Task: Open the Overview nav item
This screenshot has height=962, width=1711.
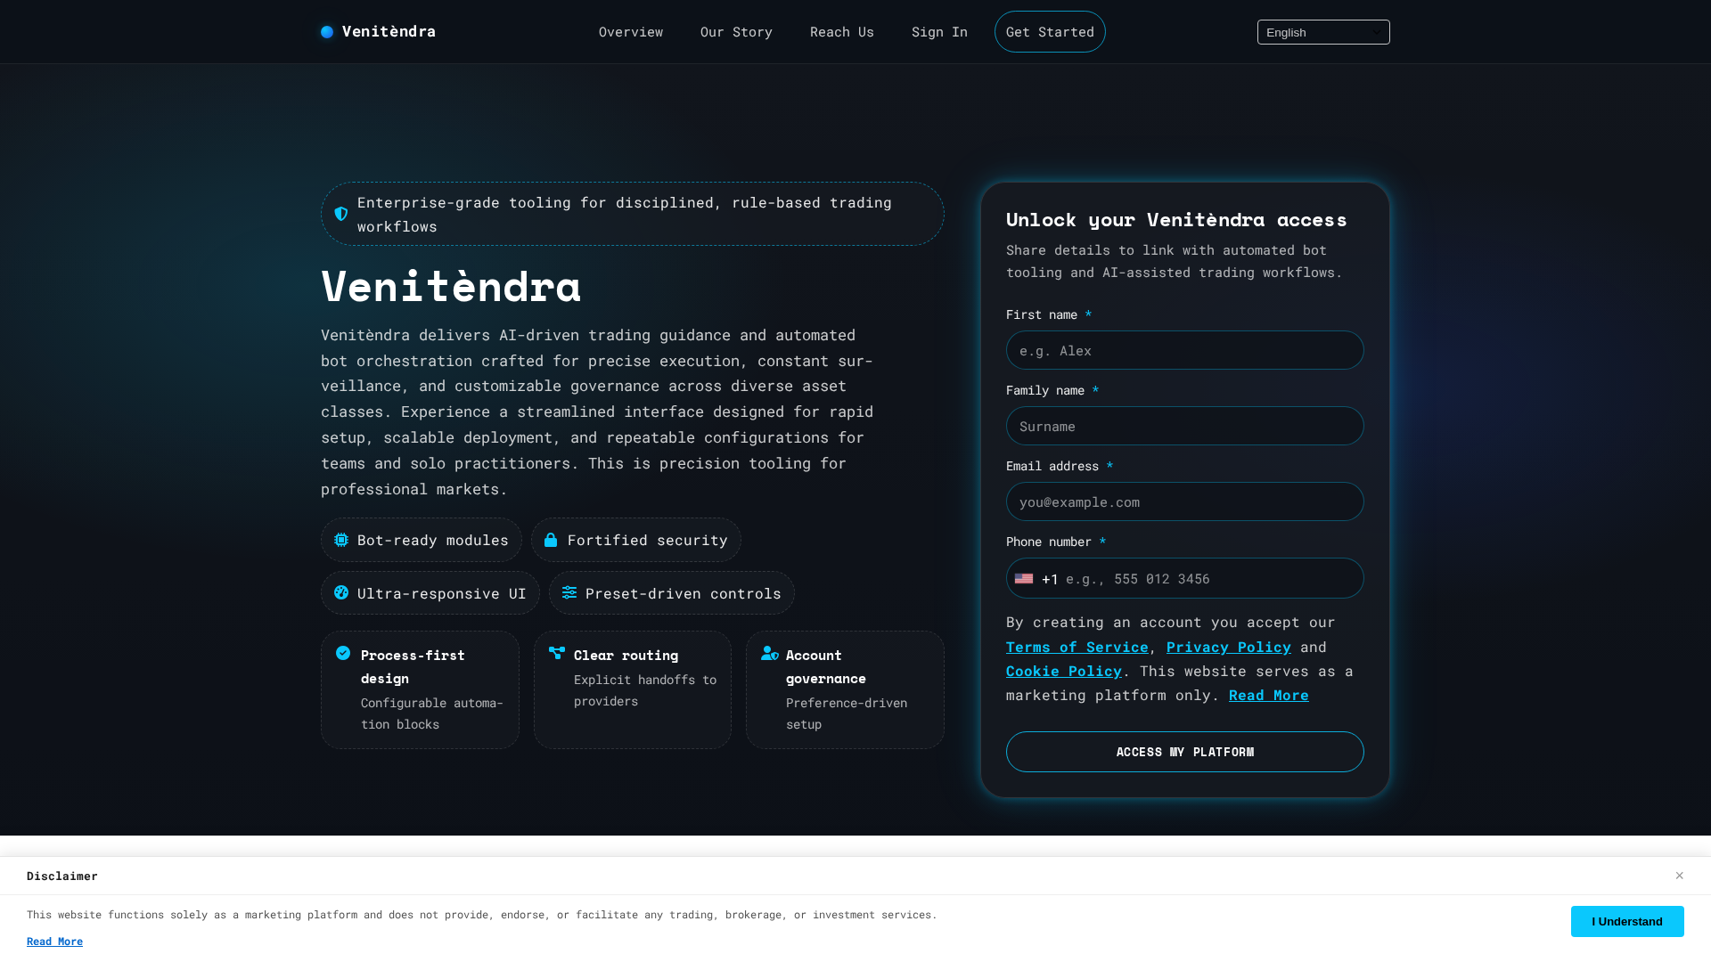Action: point(631,32)
